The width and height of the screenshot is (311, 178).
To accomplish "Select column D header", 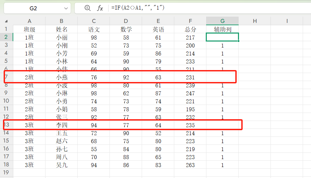I will 126,21.
